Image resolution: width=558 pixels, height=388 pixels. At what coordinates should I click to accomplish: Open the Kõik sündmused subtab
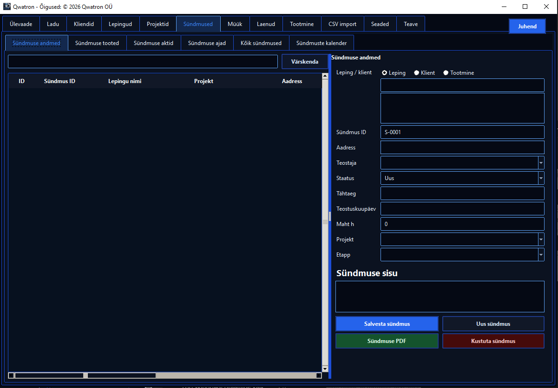coord(261,43)
